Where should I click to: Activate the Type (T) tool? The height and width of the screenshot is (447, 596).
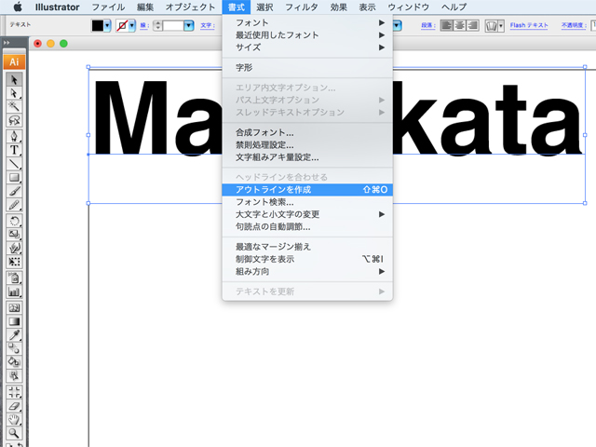[x=14, y=150]
